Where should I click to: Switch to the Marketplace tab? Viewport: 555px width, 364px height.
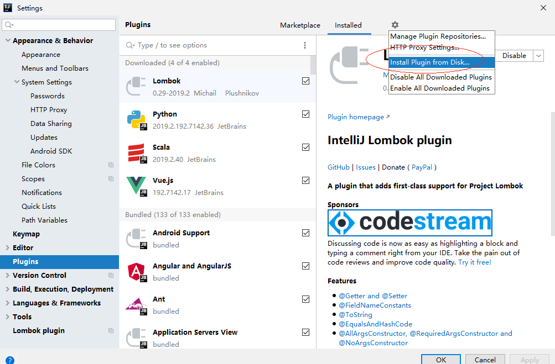tap(300, 25)
